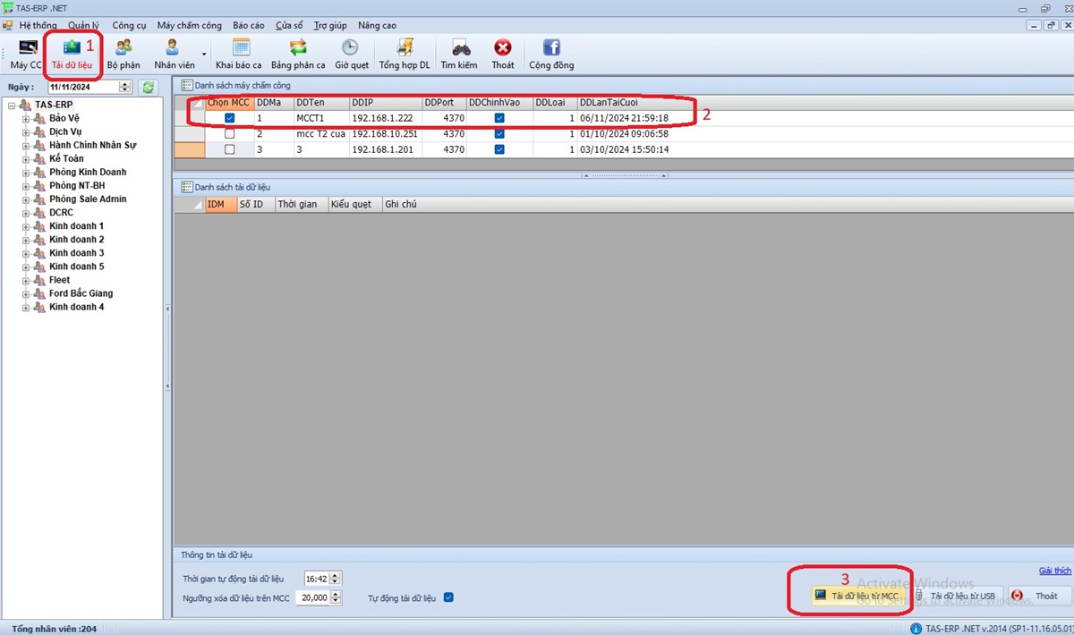1074x635 pixels.
Task: Open the Báo cáo menu
Action: (x=248, y=26)
